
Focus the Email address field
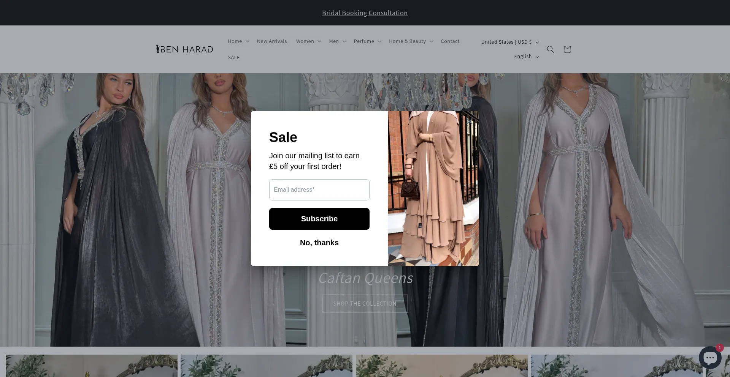pos(319,190)
